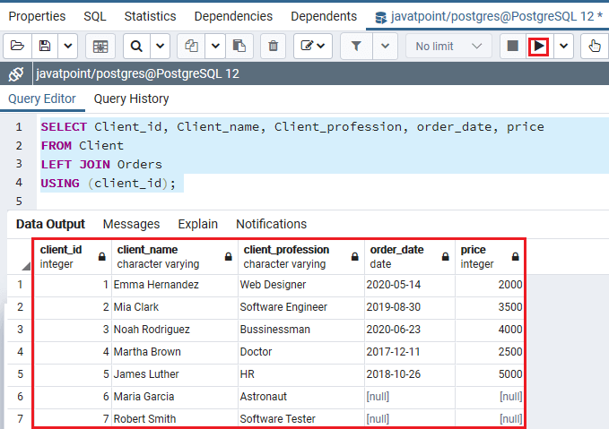The width and height of the screenshot is (609, 429).
Task: Open the Filter options dropdown arrow
Action: click(385, 47)
